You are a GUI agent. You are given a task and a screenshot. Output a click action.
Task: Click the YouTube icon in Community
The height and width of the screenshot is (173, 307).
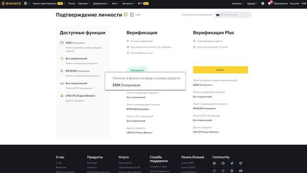pyautogui.click(x=241, y=171)
